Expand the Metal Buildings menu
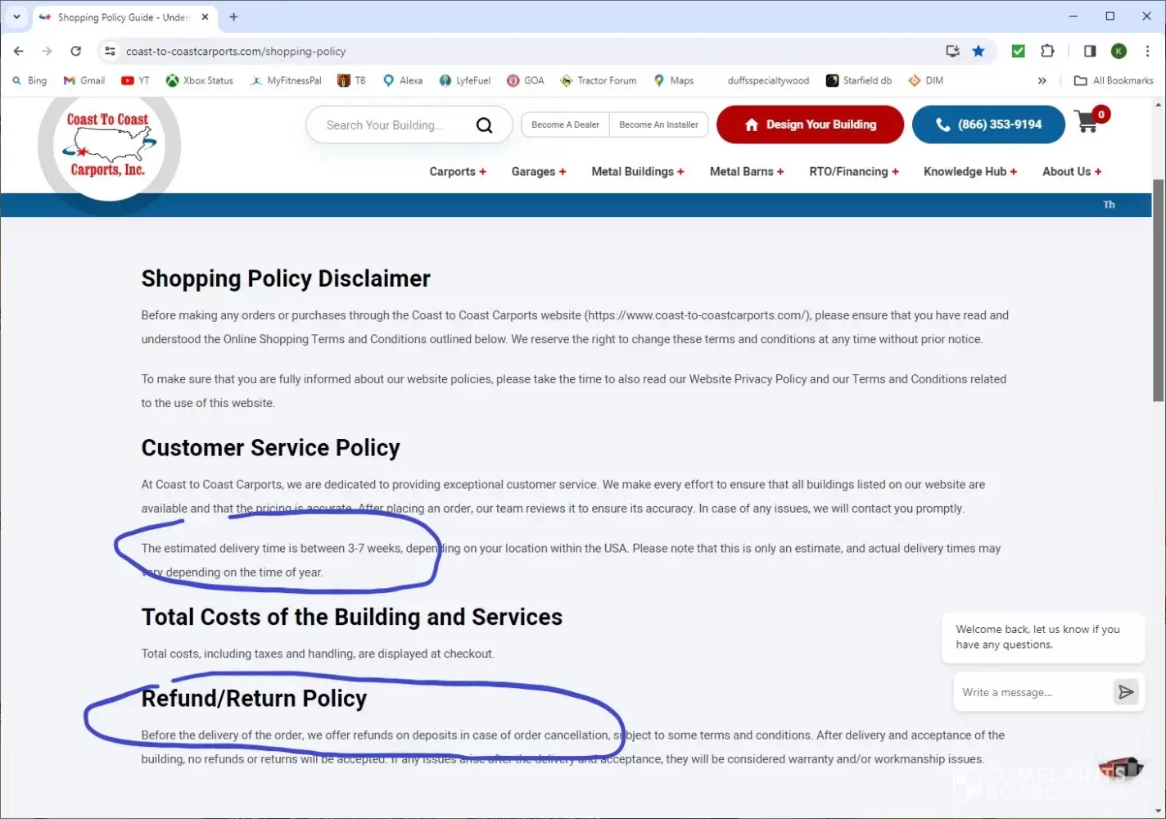The height and width of the screenshot is (819, 1166). (x=637, y=171)
